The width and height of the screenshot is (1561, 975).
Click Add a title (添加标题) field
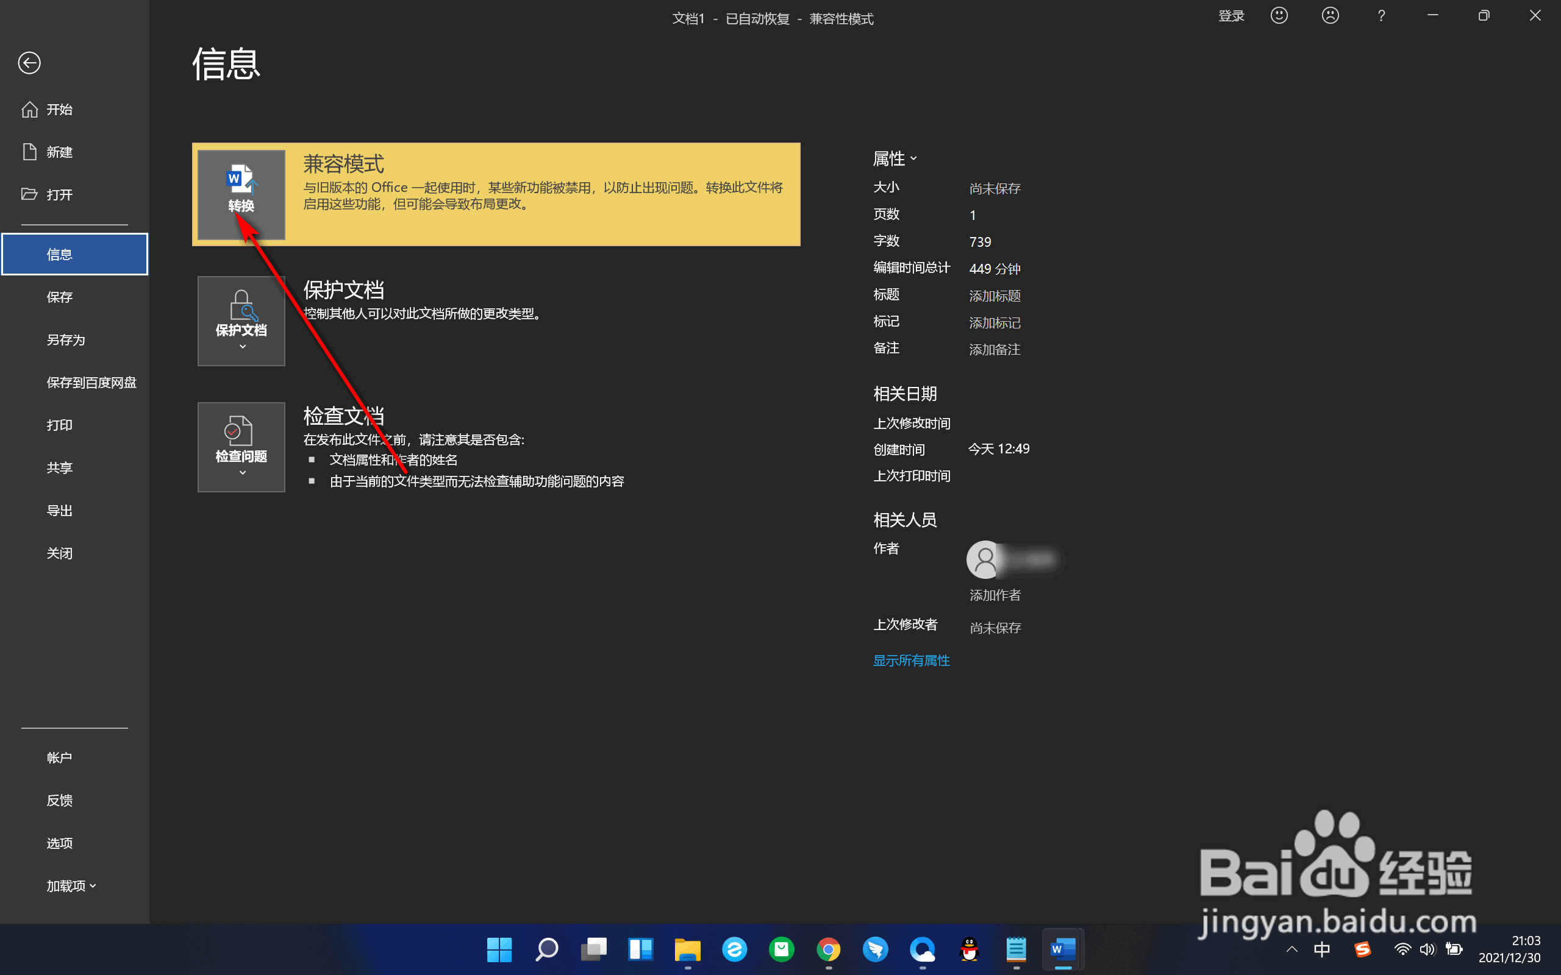995,296
